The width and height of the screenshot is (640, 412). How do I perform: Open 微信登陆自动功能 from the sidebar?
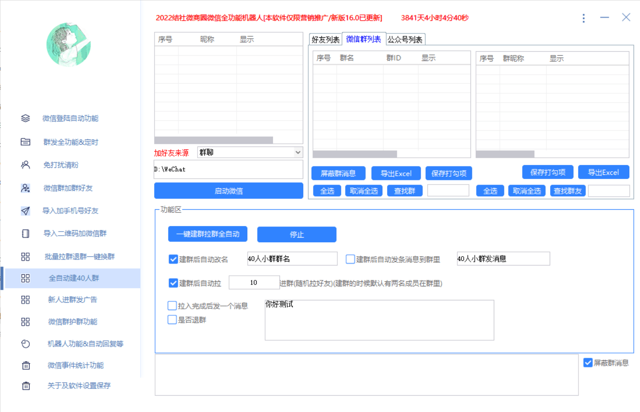tap(69, 118)
